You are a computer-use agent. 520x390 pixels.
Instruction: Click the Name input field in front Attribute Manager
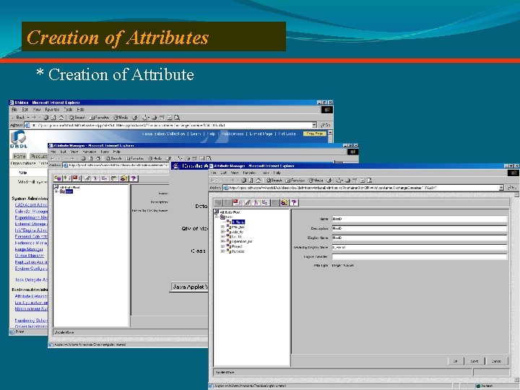click(420, 219)
